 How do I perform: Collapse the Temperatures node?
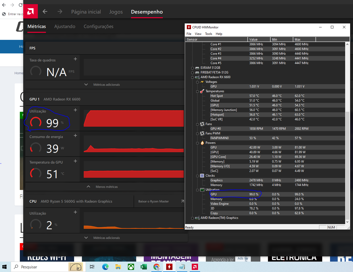point(198,91)
